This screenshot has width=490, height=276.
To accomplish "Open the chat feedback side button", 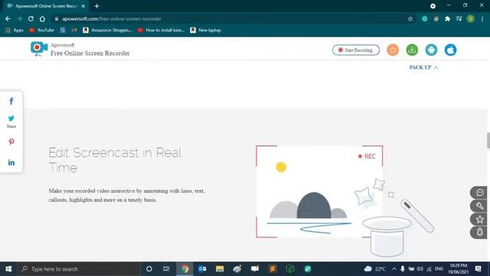I will (479, 192).
